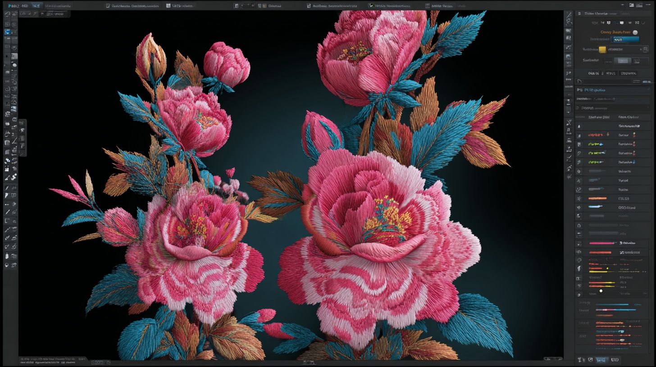This screenshot has height=367, width=656.
Task: Toggle visibility of the topmost layer entry
Action: [x=579, y=126]
